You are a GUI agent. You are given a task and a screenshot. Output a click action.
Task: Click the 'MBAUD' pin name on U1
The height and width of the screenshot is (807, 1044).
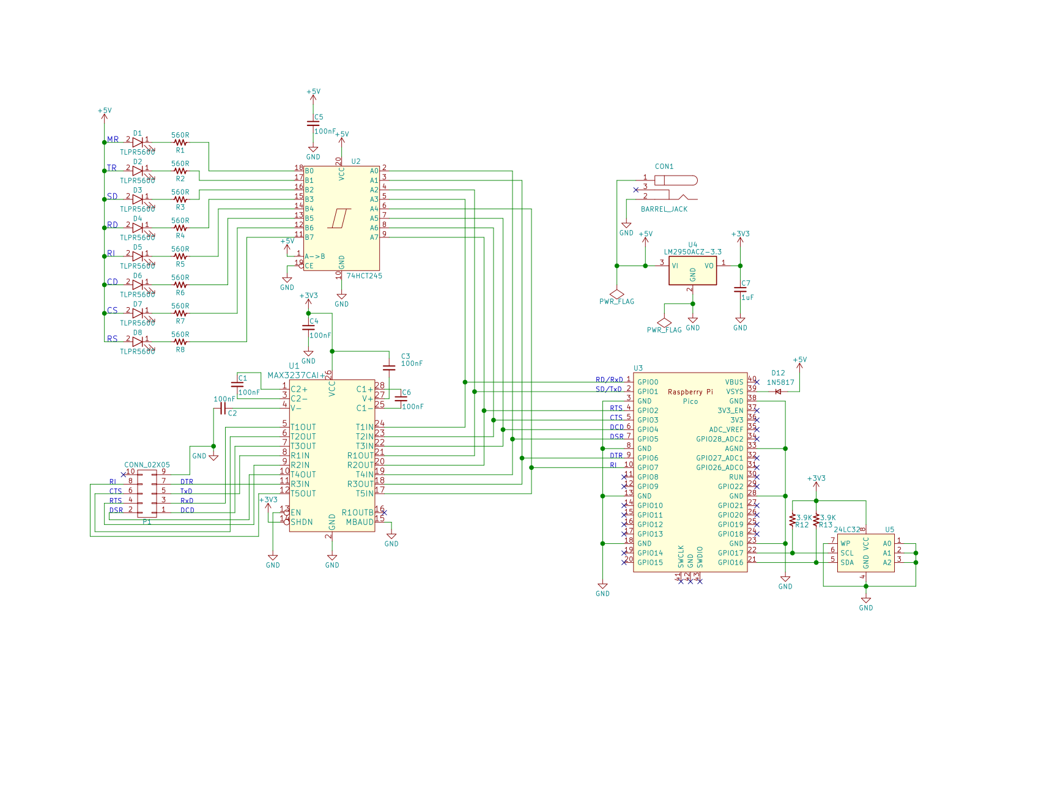pos(360,522)
